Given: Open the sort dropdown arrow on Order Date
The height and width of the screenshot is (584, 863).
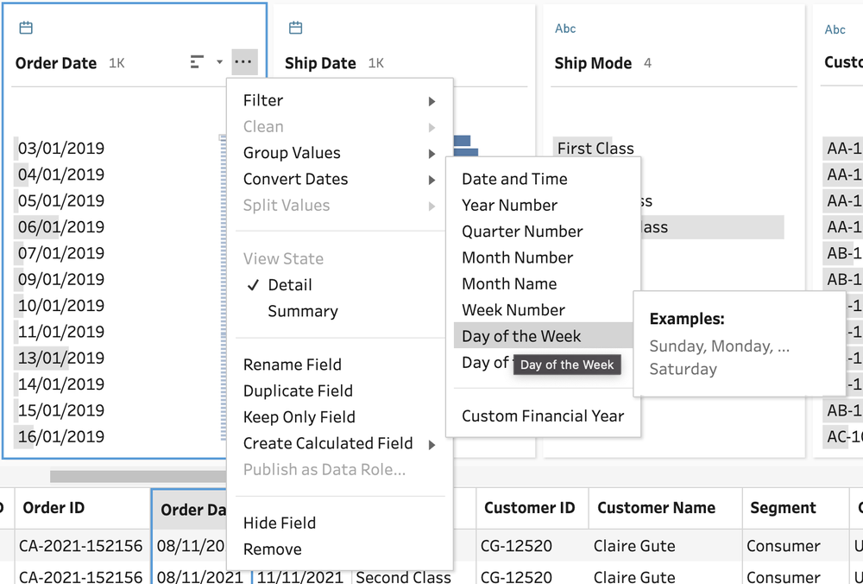Looking at the screenshot, I should tap(219, 62).
